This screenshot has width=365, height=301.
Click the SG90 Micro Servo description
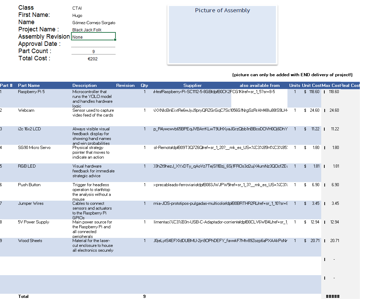click(x=91, y=152)
